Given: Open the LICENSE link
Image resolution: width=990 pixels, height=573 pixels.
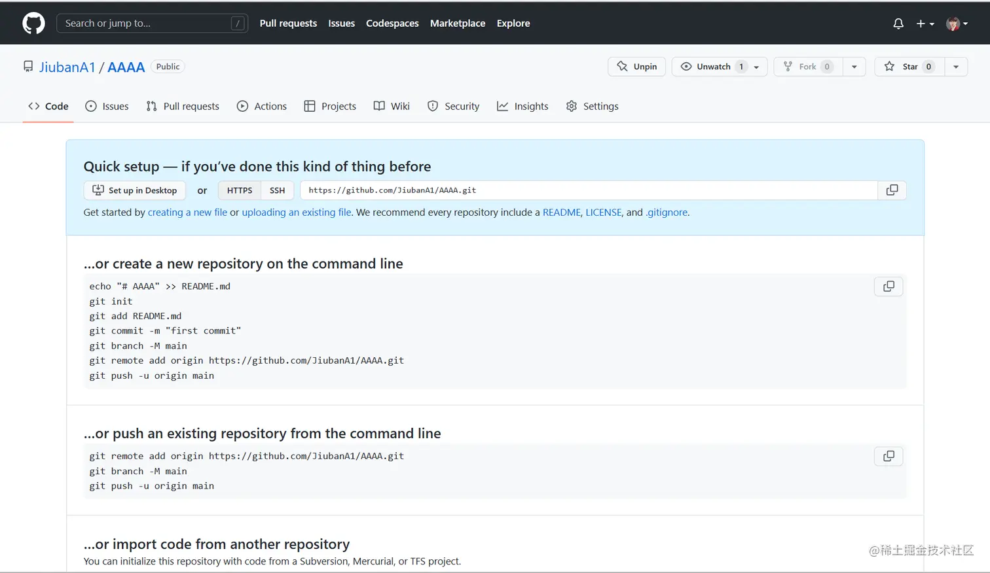Looking at the screenshot, I should [x=604, y=213].
